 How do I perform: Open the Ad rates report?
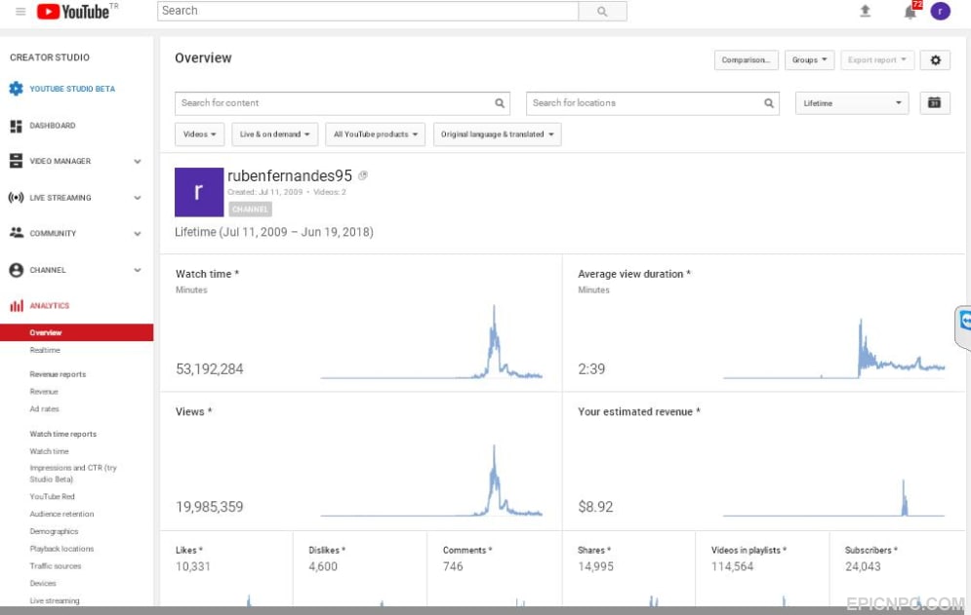tap(45, 409)
